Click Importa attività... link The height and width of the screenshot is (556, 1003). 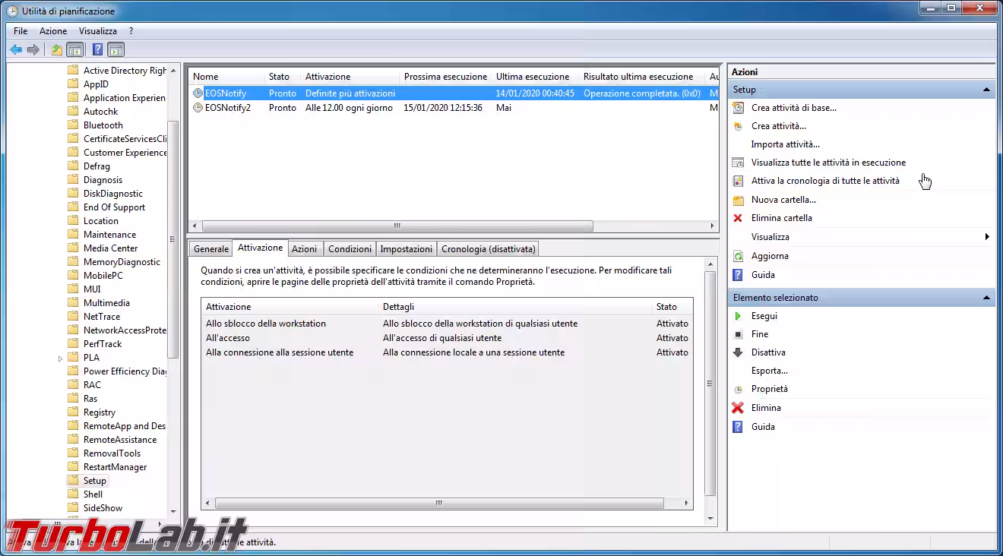785,144
